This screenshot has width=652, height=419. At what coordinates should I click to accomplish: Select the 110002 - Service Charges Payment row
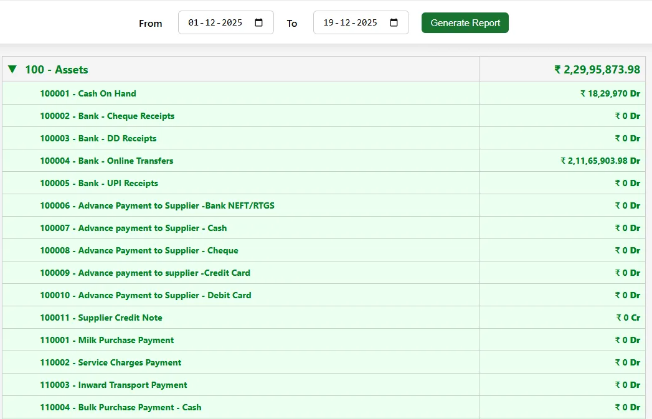323,363
